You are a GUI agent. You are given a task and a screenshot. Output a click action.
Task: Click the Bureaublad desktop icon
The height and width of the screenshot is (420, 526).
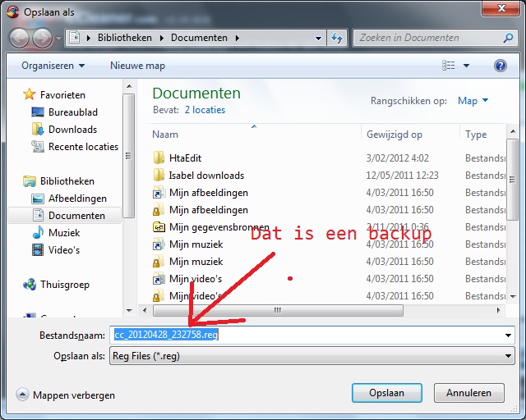pyautogui.click(x=38, y=112)
